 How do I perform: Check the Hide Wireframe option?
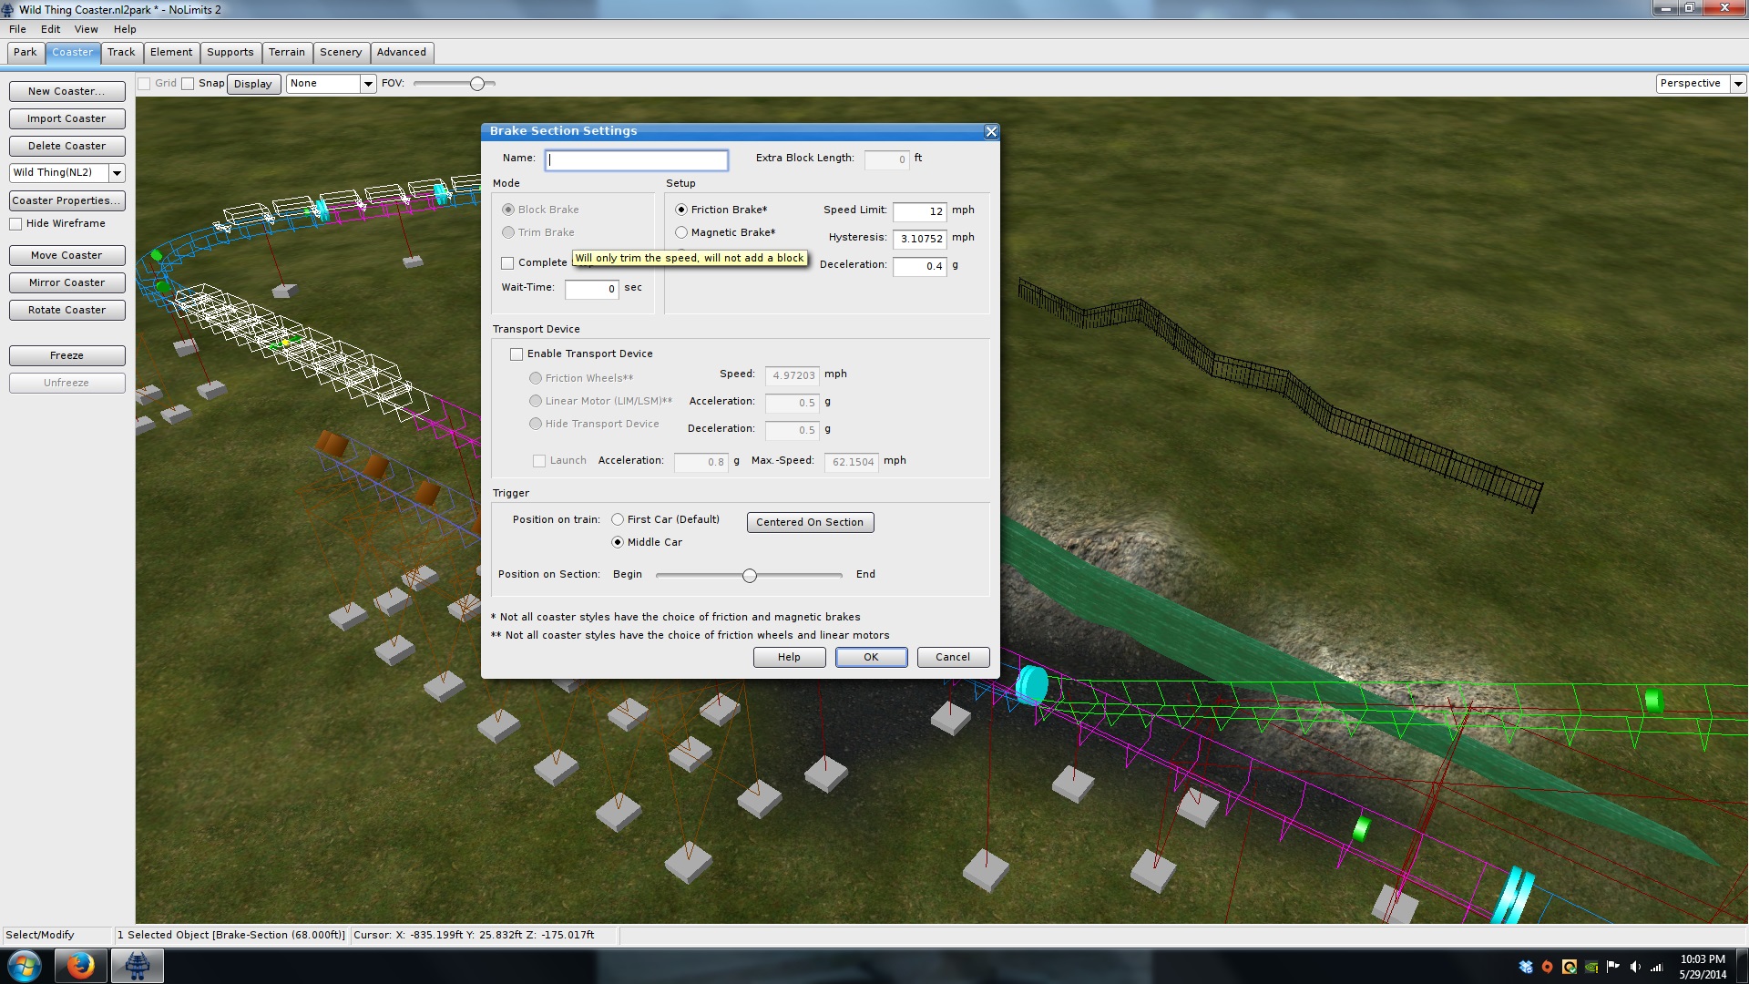click(15, 224)
